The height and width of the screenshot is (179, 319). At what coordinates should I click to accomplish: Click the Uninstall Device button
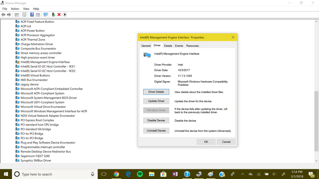(156, 130)
